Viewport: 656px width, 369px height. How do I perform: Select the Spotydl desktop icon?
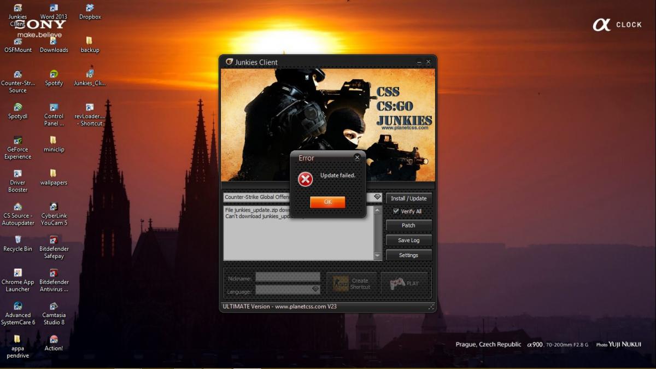(x=17, y=112)
